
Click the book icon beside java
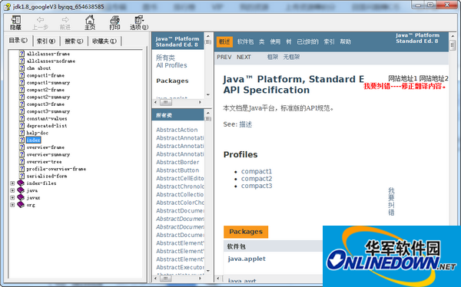point(21,190)
